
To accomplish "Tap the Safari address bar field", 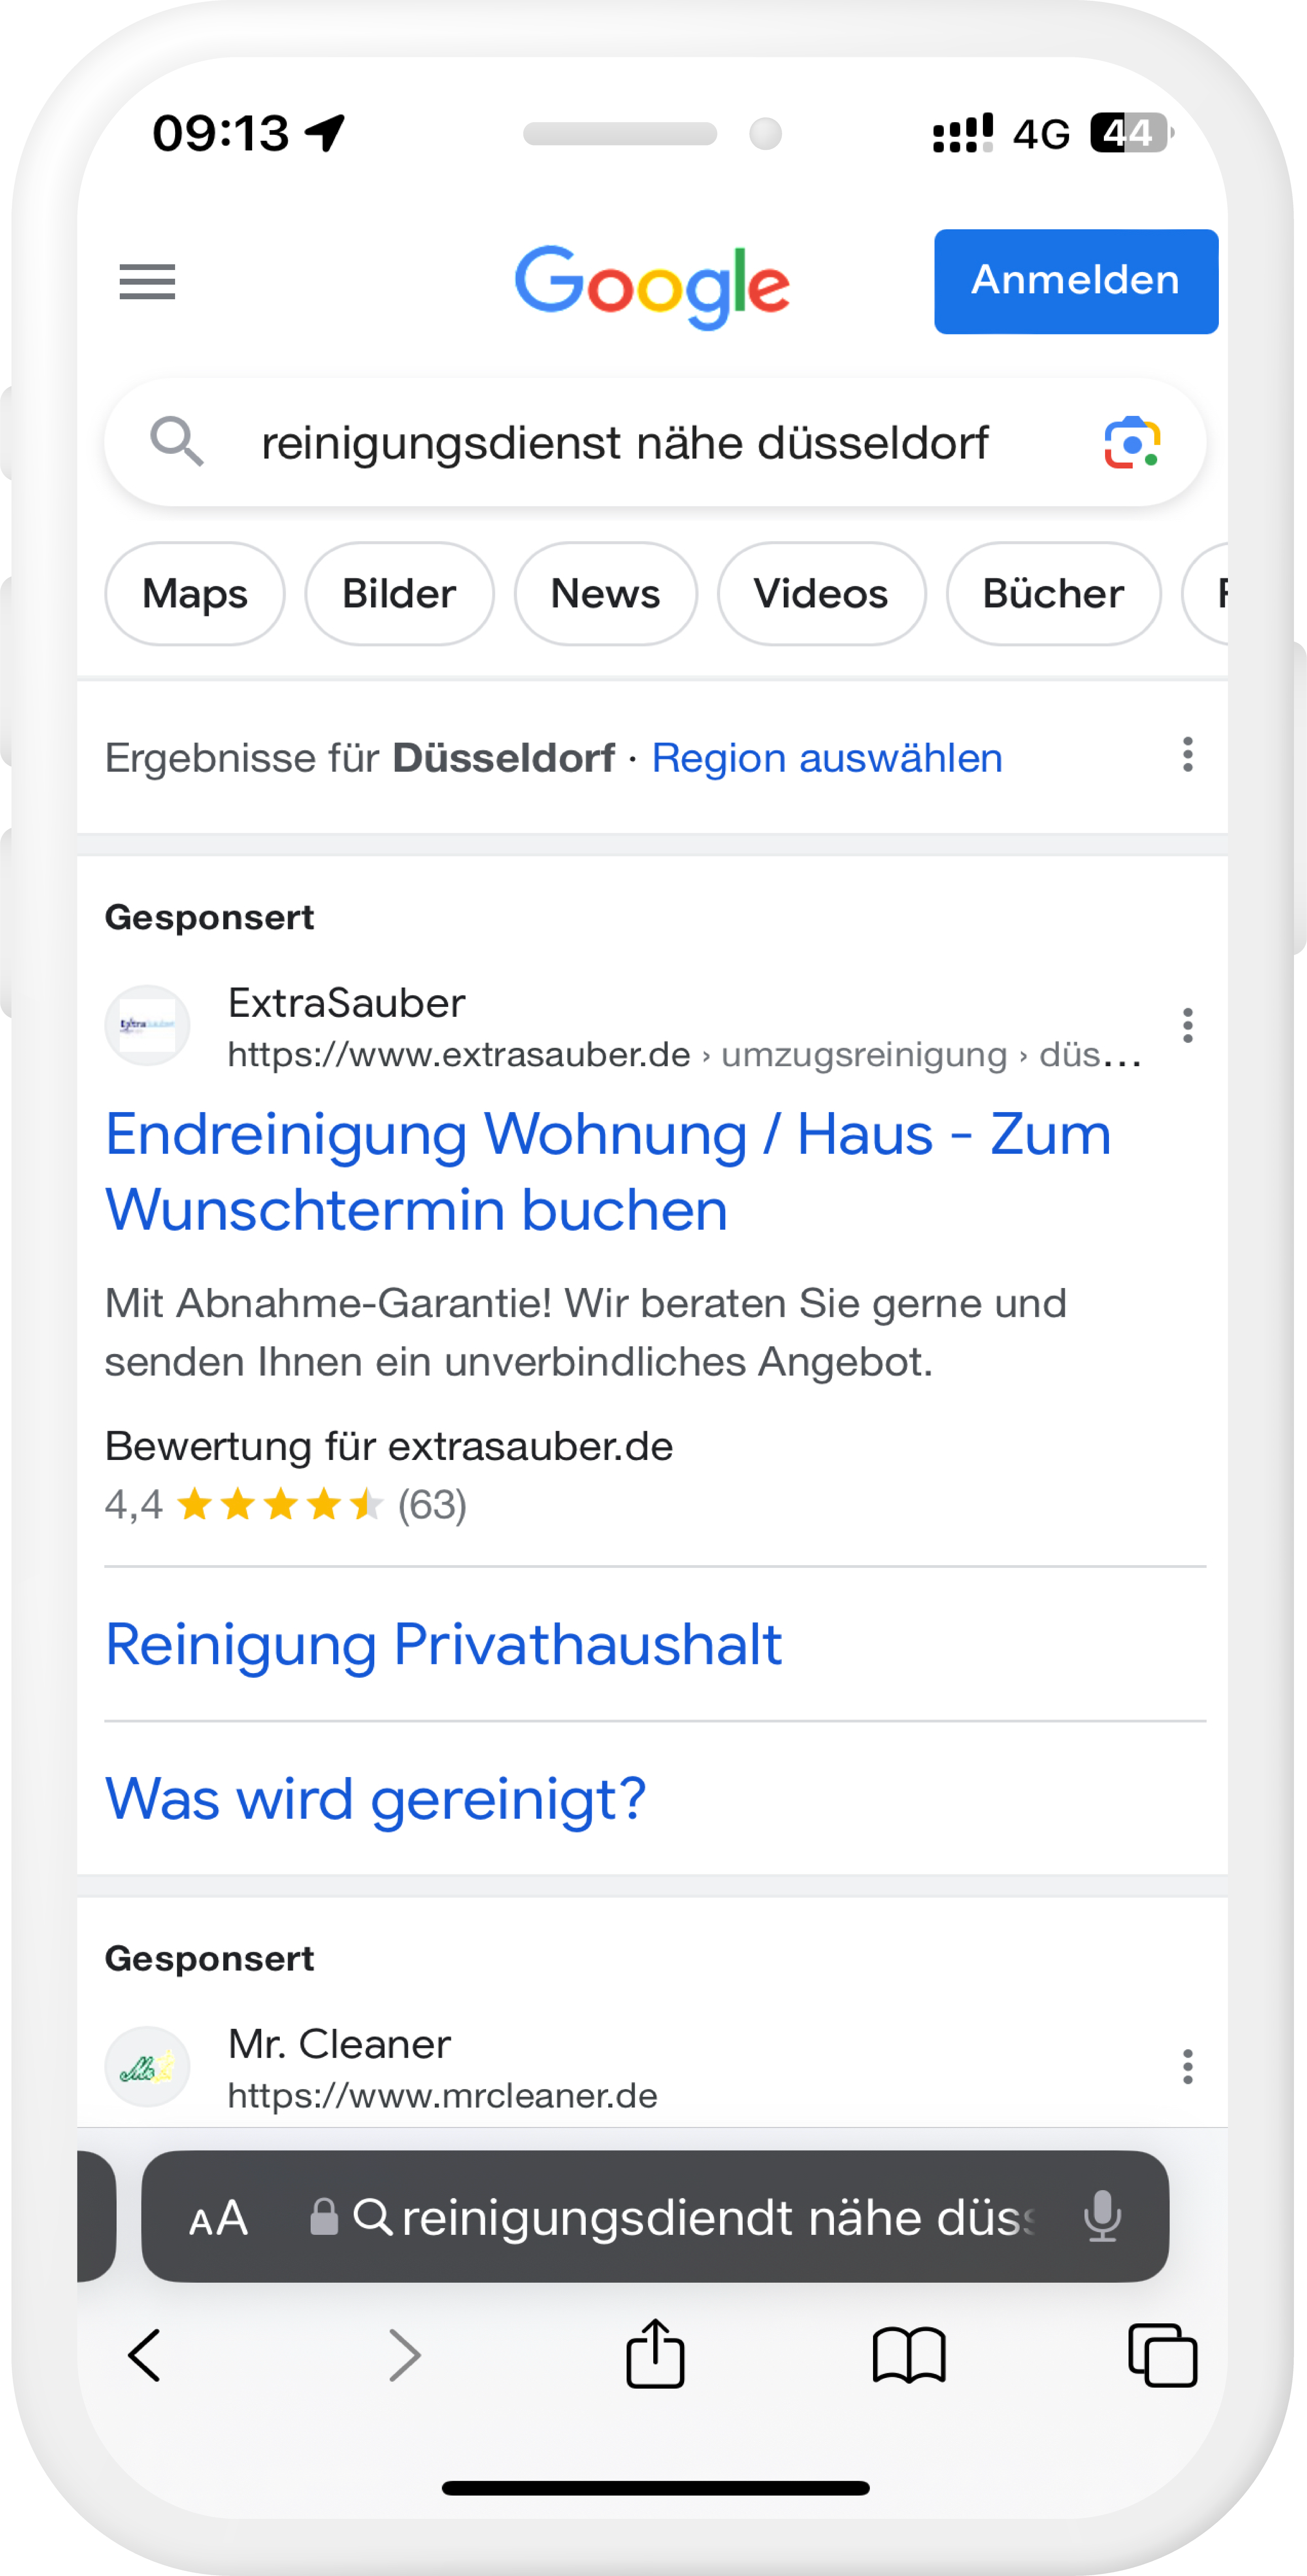I will click(x=700, y=2218).
